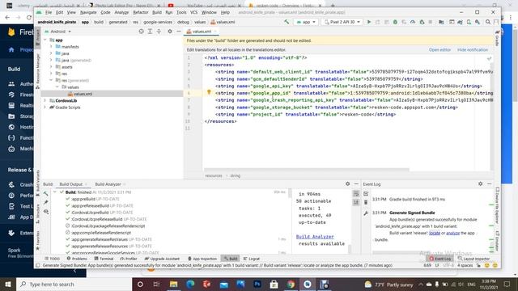
Task: Toggle the Problems tool window
Action: (77, 259)
